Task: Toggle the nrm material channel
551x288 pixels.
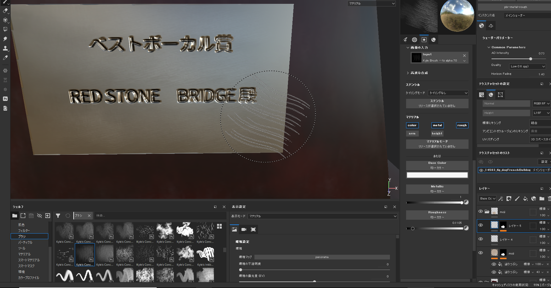Action: pos(412,133)
